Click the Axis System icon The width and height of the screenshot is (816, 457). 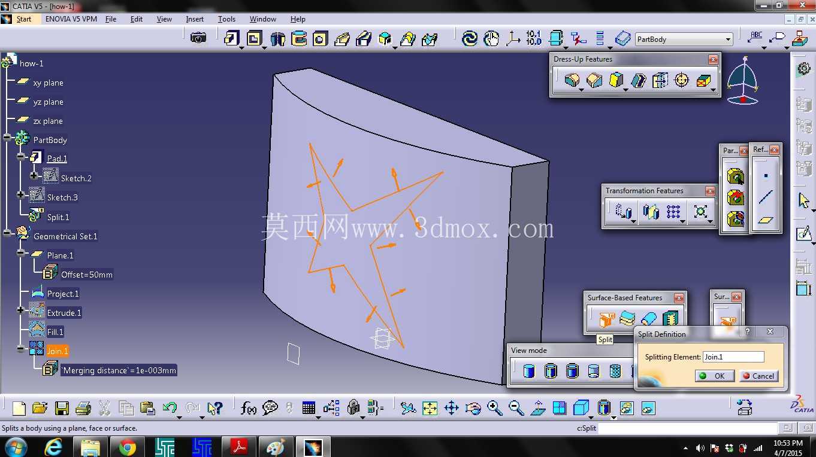pos(513,39)
